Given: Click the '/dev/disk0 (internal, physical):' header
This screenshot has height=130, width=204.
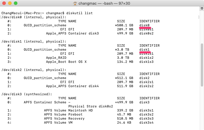Looking at the screenshot, I should (34, 17).
